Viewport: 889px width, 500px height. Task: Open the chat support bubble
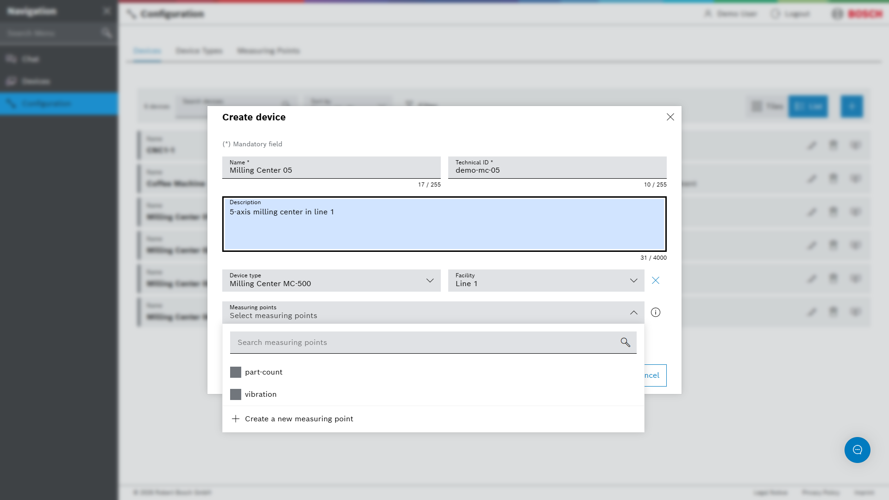(x=858, y=450)
